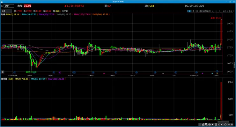Screen dimensions: 236x127
Task: Click the leftmost chart icon in the bottom toolbar
Action: 200,124
